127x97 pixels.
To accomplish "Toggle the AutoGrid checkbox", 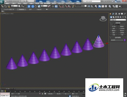I will point(114,25).
